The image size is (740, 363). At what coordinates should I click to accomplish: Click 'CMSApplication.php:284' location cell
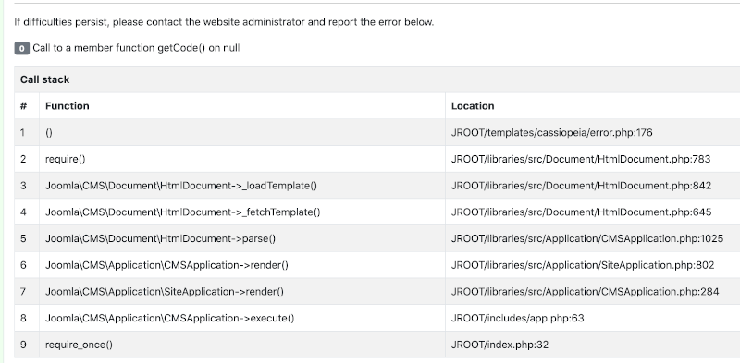pos(586,291)
